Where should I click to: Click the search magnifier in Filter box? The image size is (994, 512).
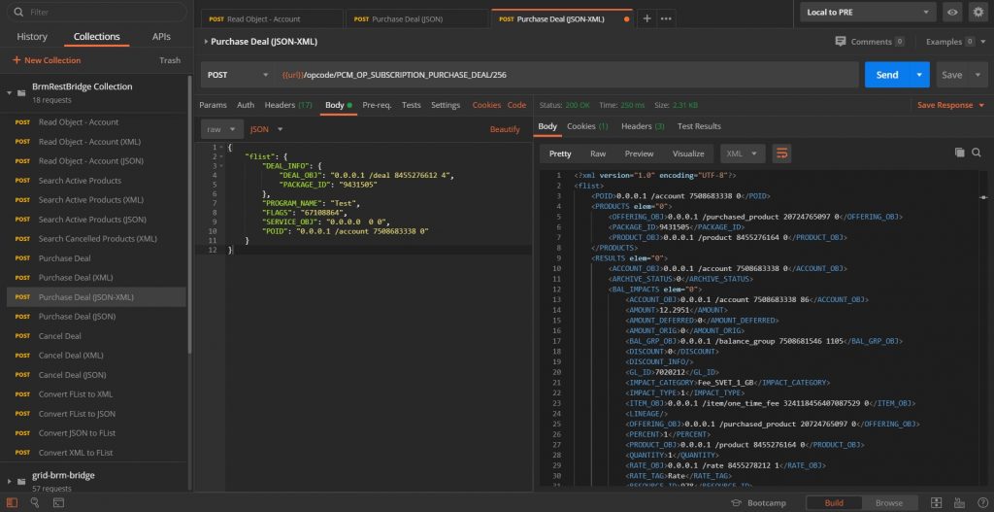(18, 12)
